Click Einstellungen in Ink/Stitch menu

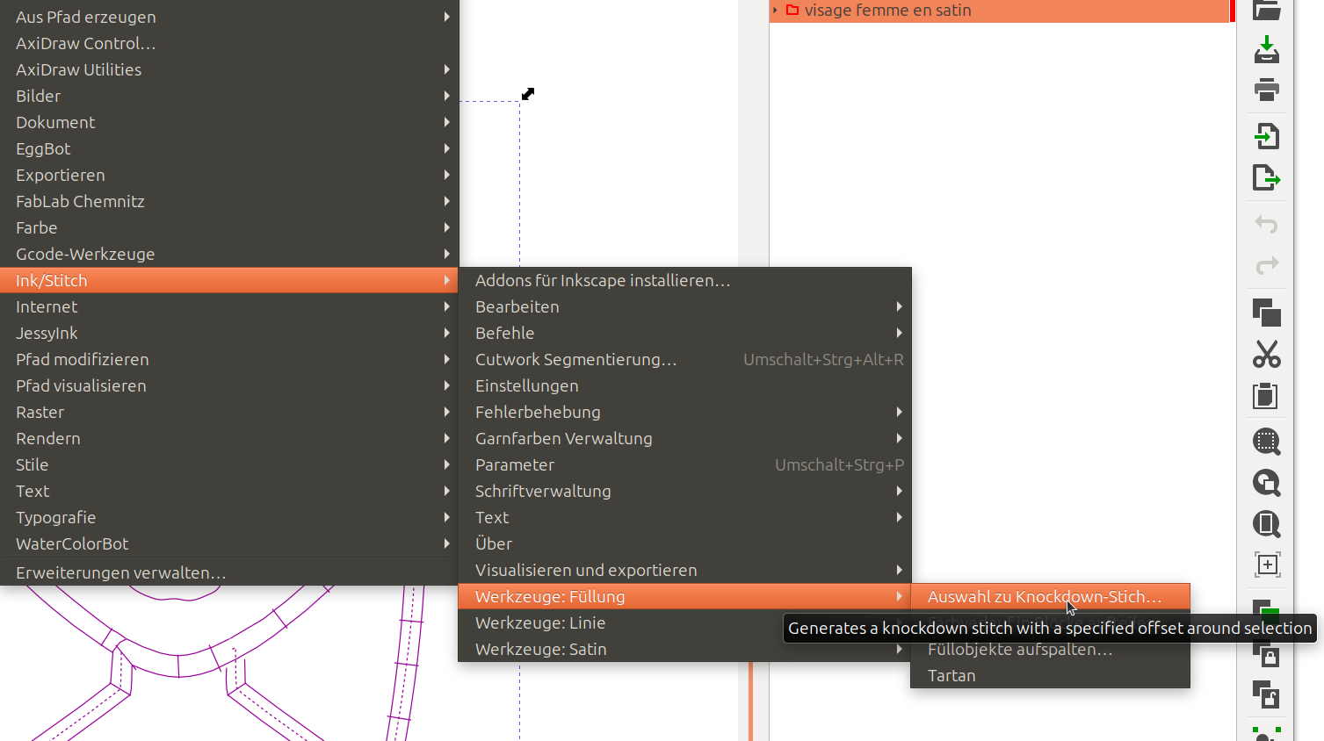coord(685,385)
